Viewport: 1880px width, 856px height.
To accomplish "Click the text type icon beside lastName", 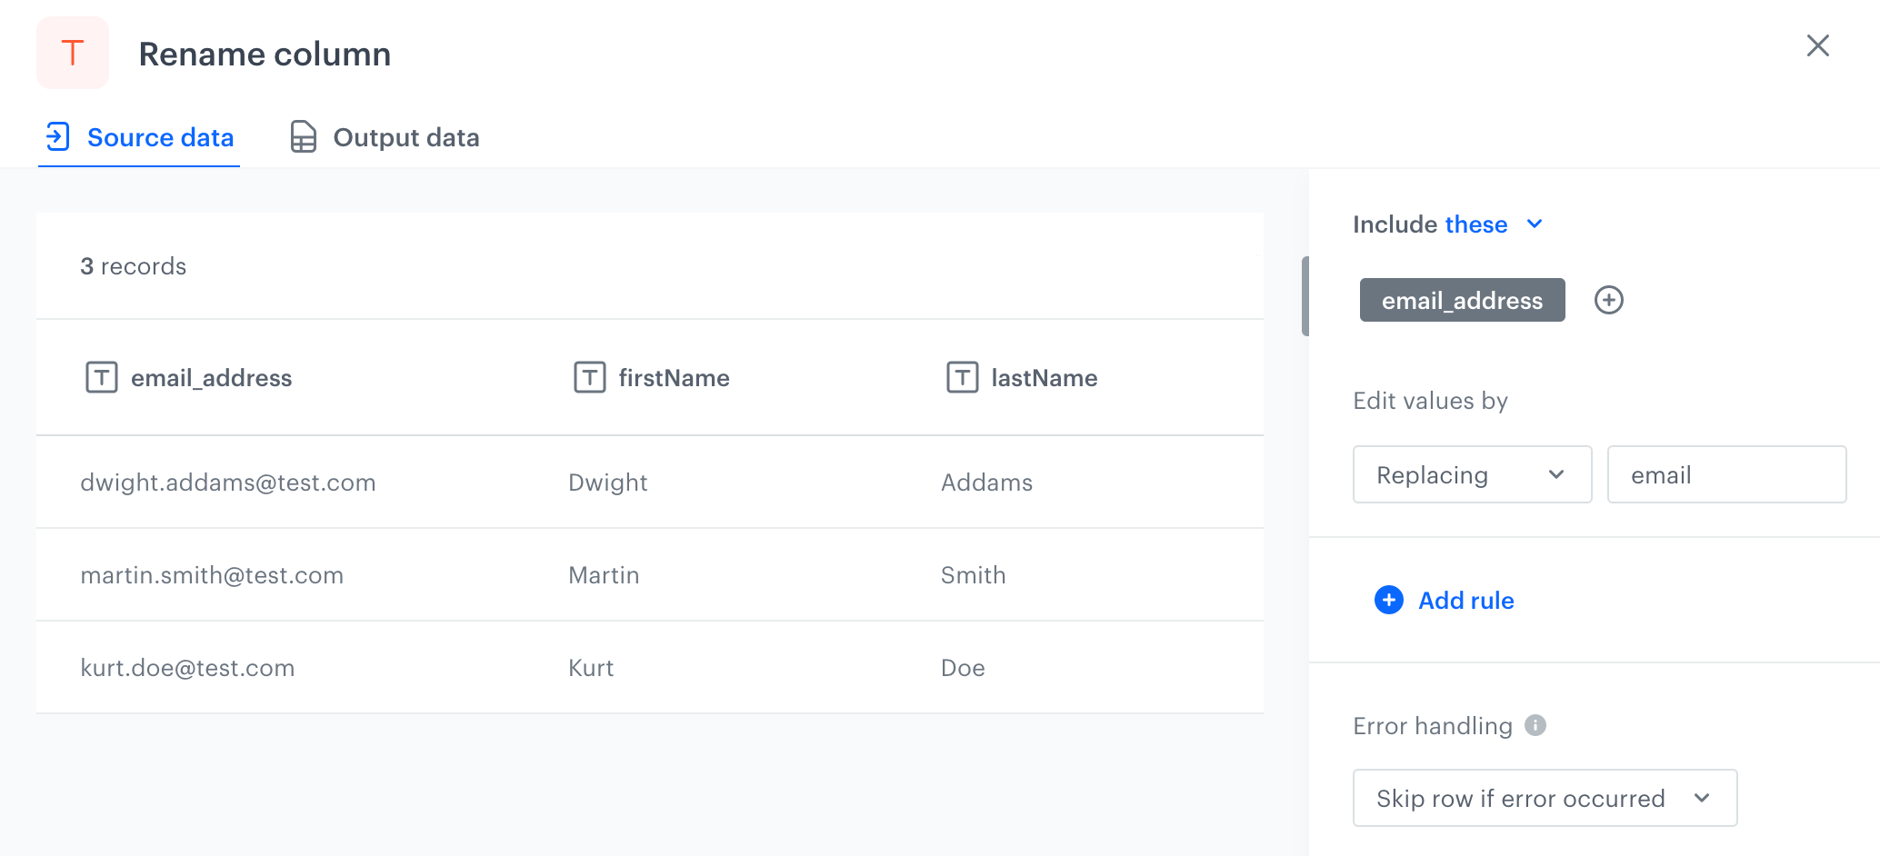I will [962, 377].
